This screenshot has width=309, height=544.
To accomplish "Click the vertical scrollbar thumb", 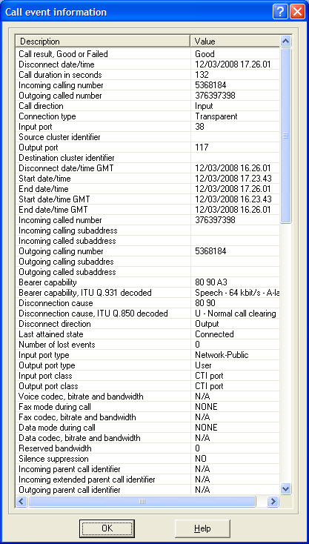I will pyautogui.click(x=285, y=136).
